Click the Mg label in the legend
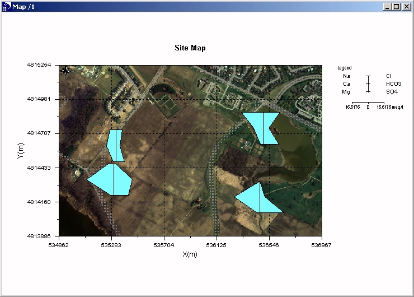Screen dimensions: 414x297 347,91
